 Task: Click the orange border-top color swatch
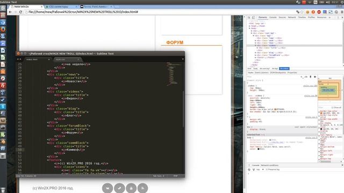(275, 109)
